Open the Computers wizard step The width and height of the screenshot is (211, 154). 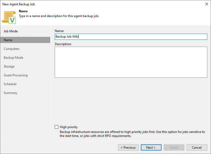pyautogui.click(x=11, y=49)
